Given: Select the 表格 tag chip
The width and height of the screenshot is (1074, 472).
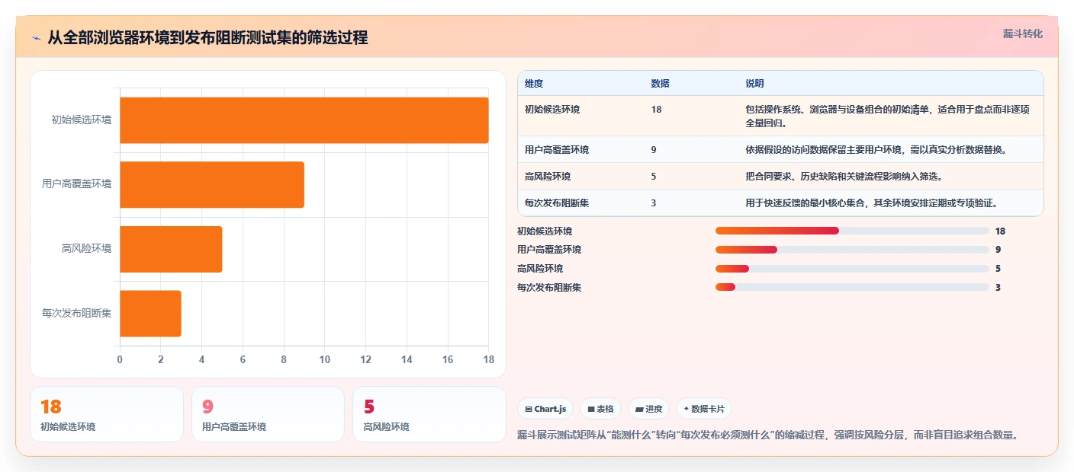Looking at the screenshot, I should point(600,409).
